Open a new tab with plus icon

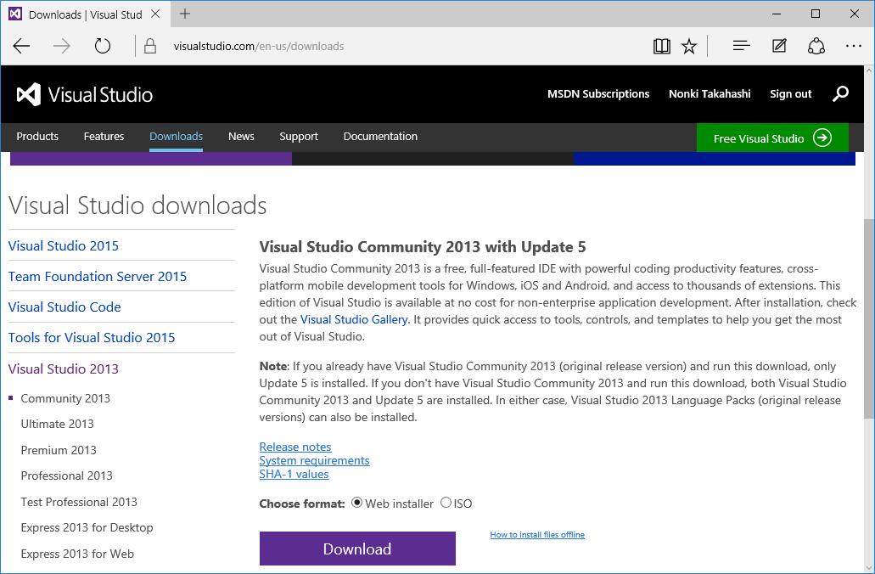pyautogui.click(x=185, y=14)
